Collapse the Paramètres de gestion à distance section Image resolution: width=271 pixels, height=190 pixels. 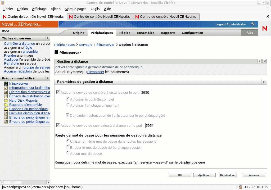264,82
